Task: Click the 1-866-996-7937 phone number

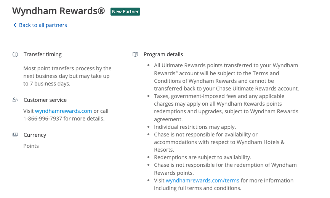Action: click(x=42, y=118)
